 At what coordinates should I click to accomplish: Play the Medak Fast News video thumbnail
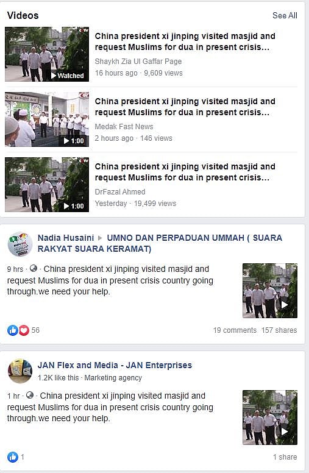(47, 119)
